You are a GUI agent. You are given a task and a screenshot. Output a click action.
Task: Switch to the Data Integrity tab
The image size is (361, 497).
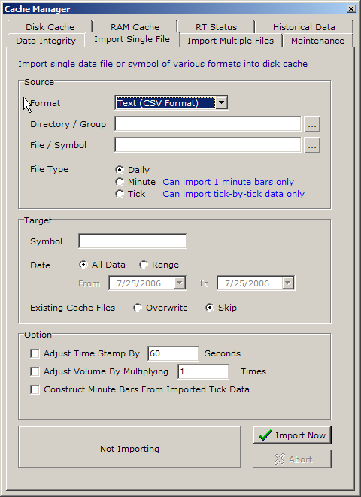point(46,41)
